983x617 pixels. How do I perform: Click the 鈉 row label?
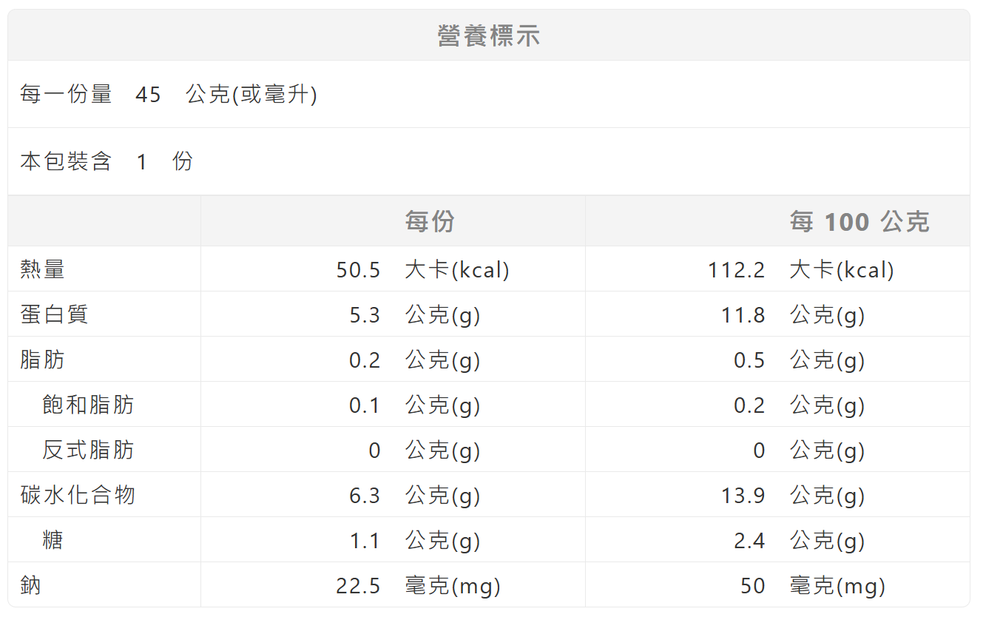31,584
